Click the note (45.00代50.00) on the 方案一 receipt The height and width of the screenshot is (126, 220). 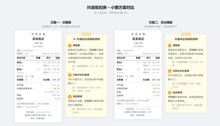[x=52, y=92]
